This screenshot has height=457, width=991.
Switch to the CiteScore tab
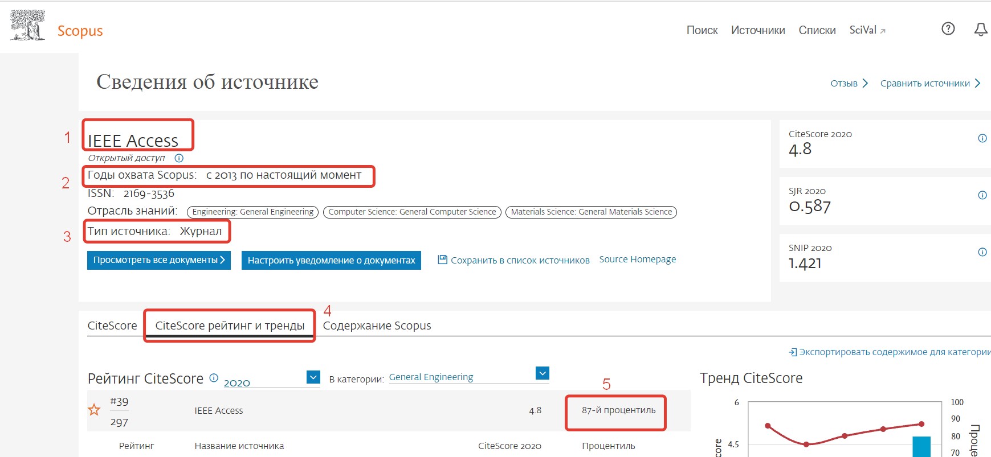[112, 326]
